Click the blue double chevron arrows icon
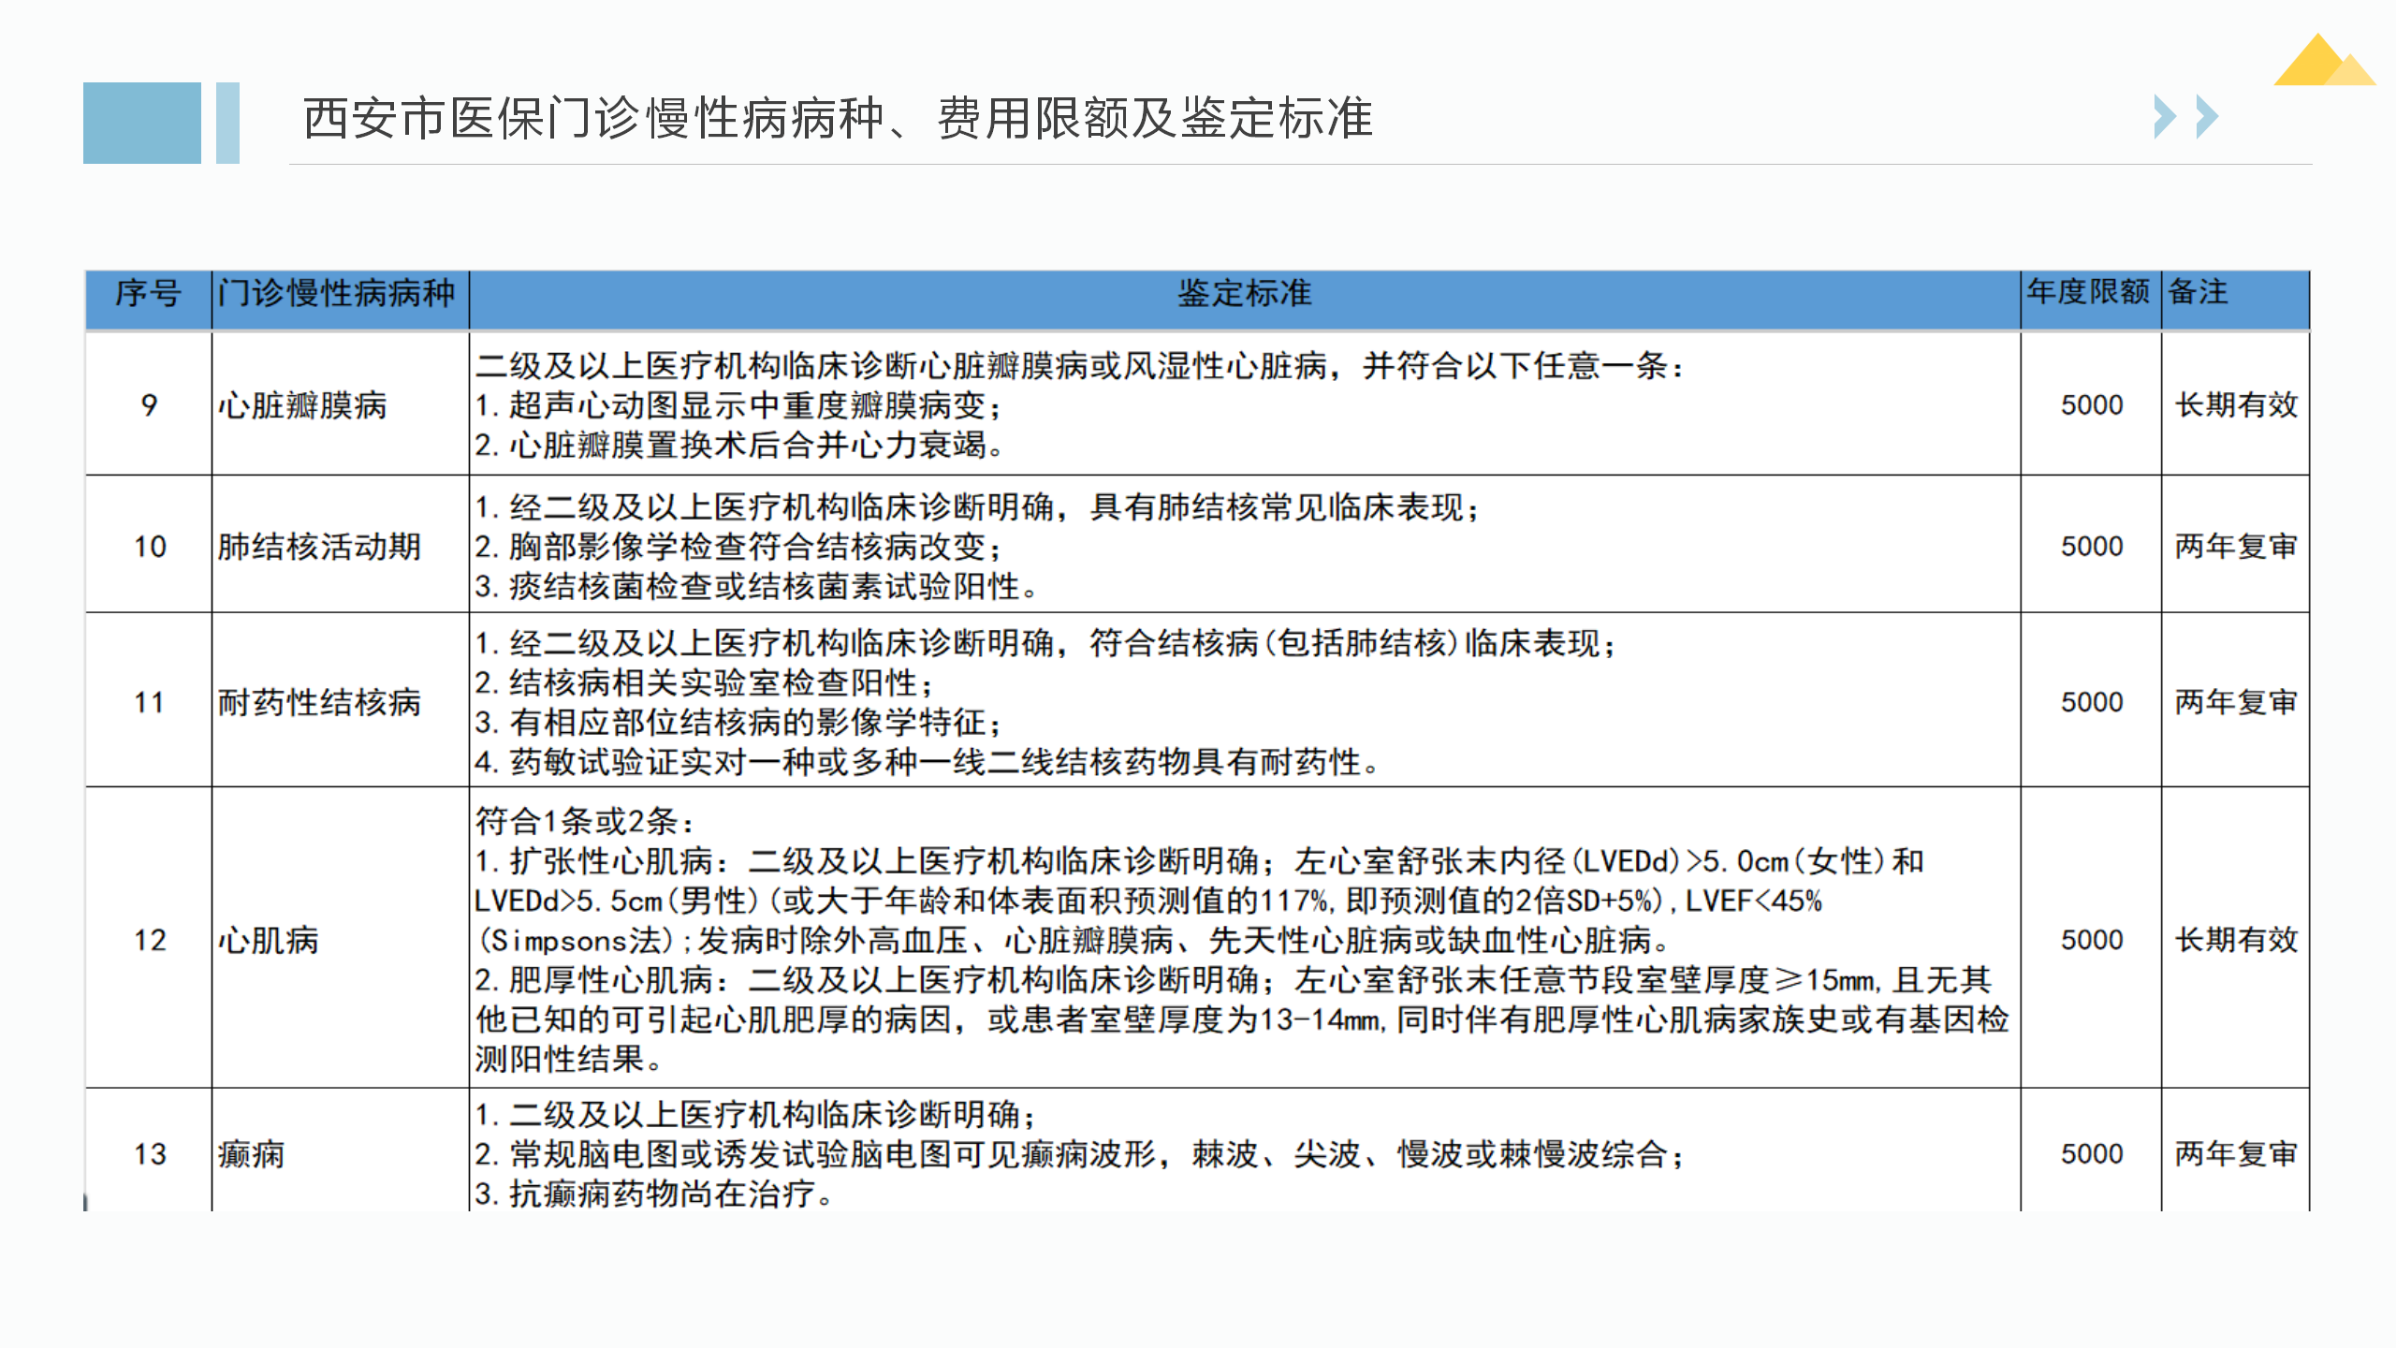The image size is (2396, 1348). click(2185, 117)
